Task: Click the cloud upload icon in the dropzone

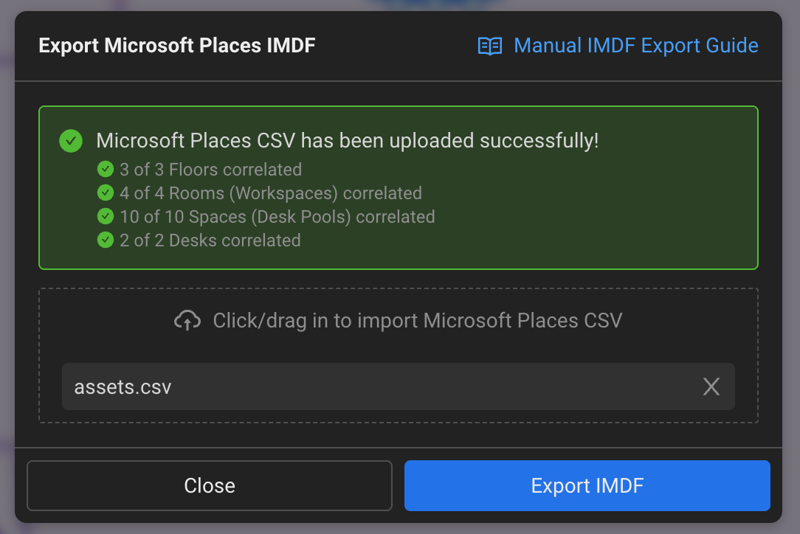Action: [187, 320]
